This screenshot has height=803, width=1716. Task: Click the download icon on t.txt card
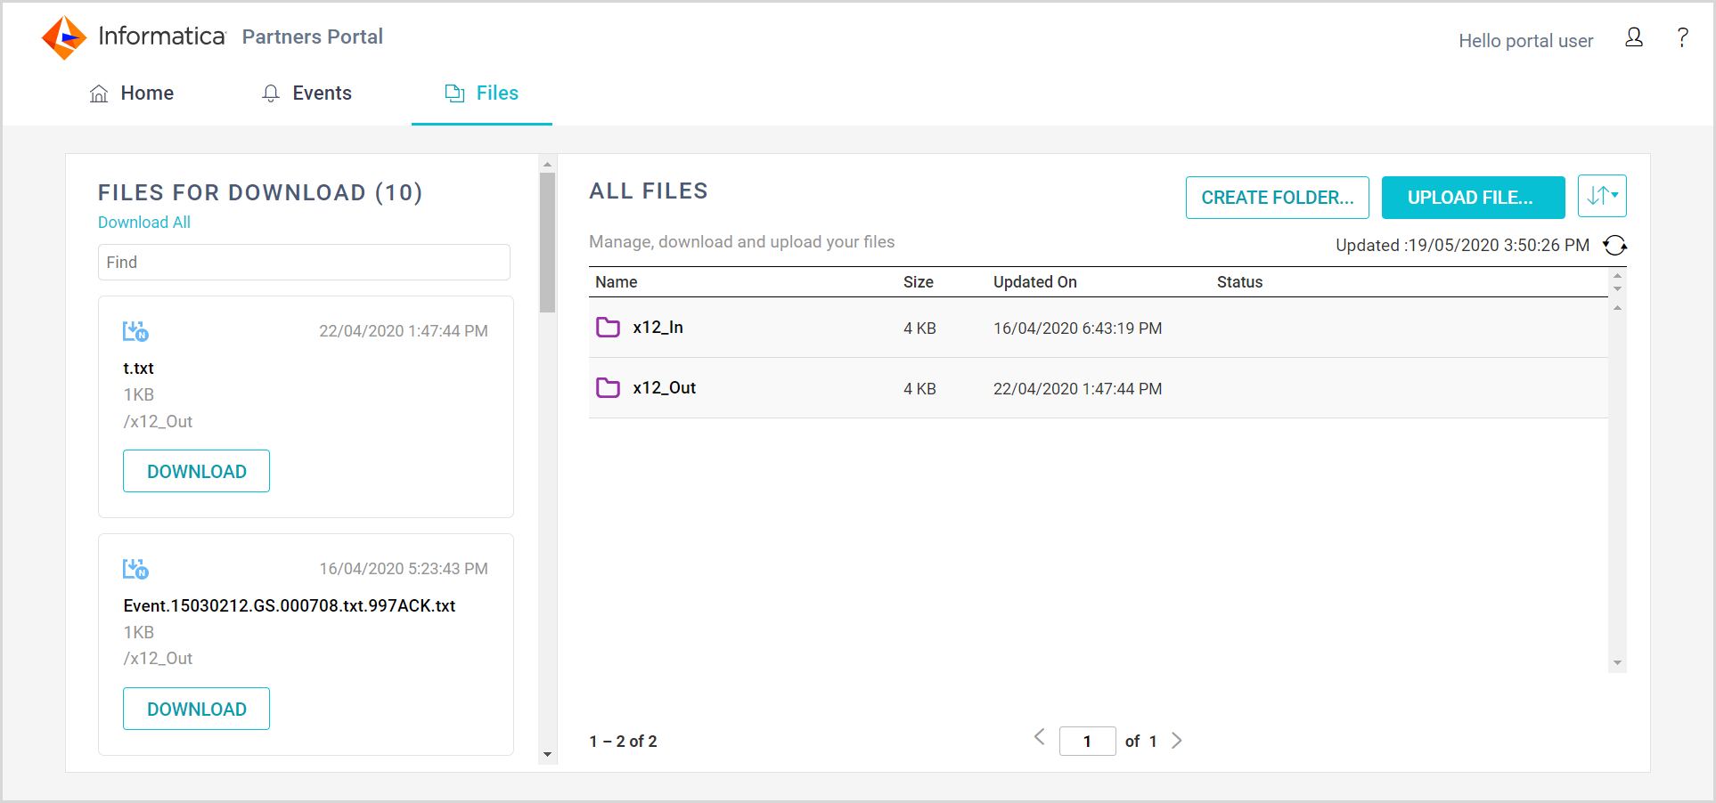135,331
